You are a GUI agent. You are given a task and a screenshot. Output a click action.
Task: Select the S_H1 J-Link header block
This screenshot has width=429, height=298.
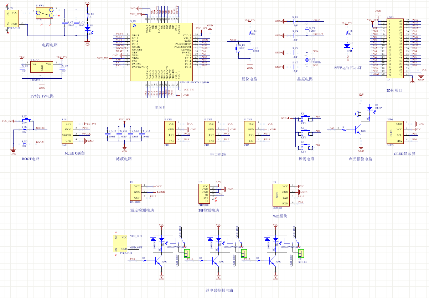coord(67,132)
